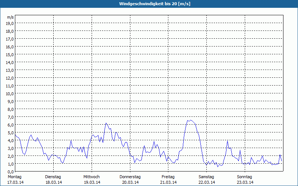Click the 'm/s' unit label
This screenshot has height=186, width=298.
(x=10, y=17)
